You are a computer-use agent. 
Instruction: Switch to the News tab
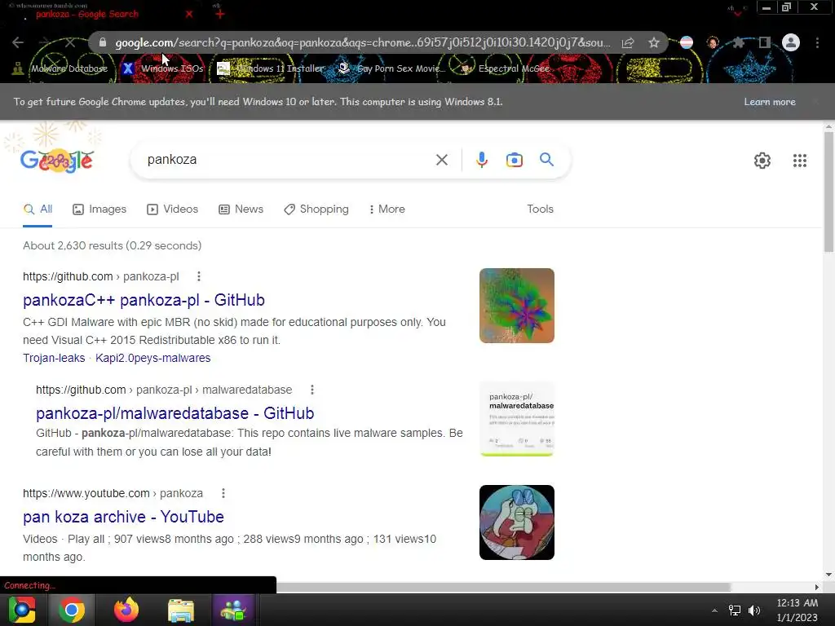(x=241, y=209)
